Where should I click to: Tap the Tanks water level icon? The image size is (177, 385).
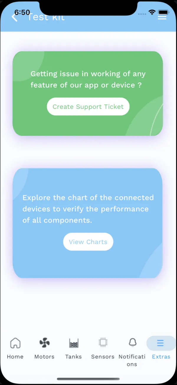tap(73, 343)
